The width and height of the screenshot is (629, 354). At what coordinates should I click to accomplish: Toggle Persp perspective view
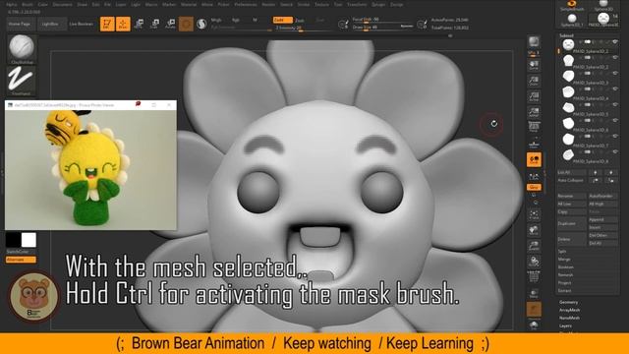(x=534, y=128)
